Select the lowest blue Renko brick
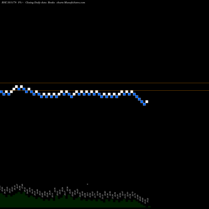209x209 pixels. 144,104
